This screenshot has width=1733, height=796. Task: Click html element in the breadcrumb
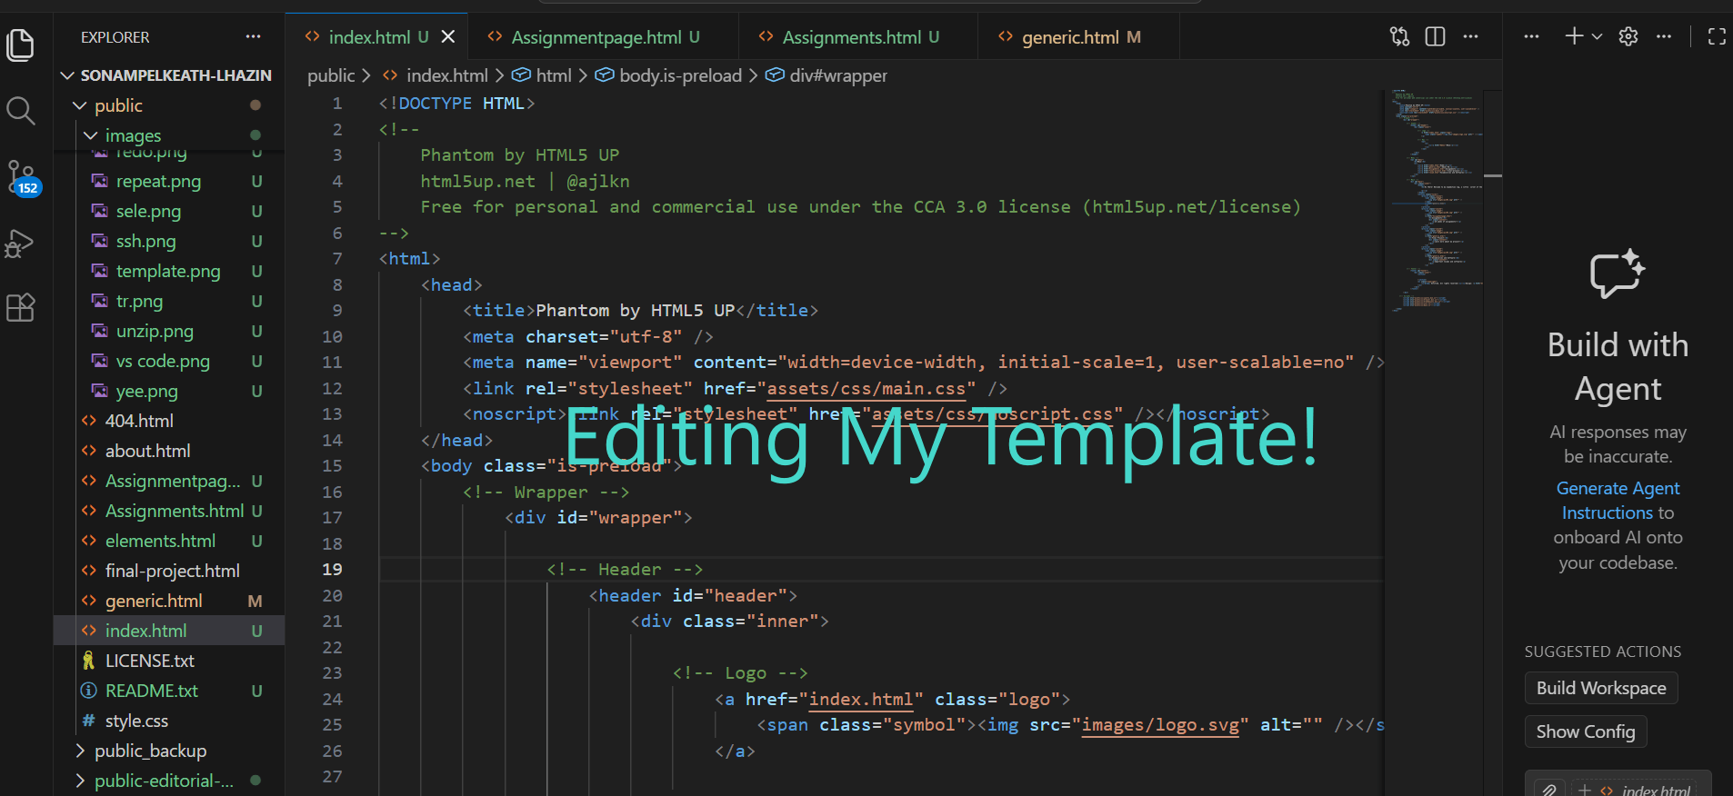coord(543,75)
